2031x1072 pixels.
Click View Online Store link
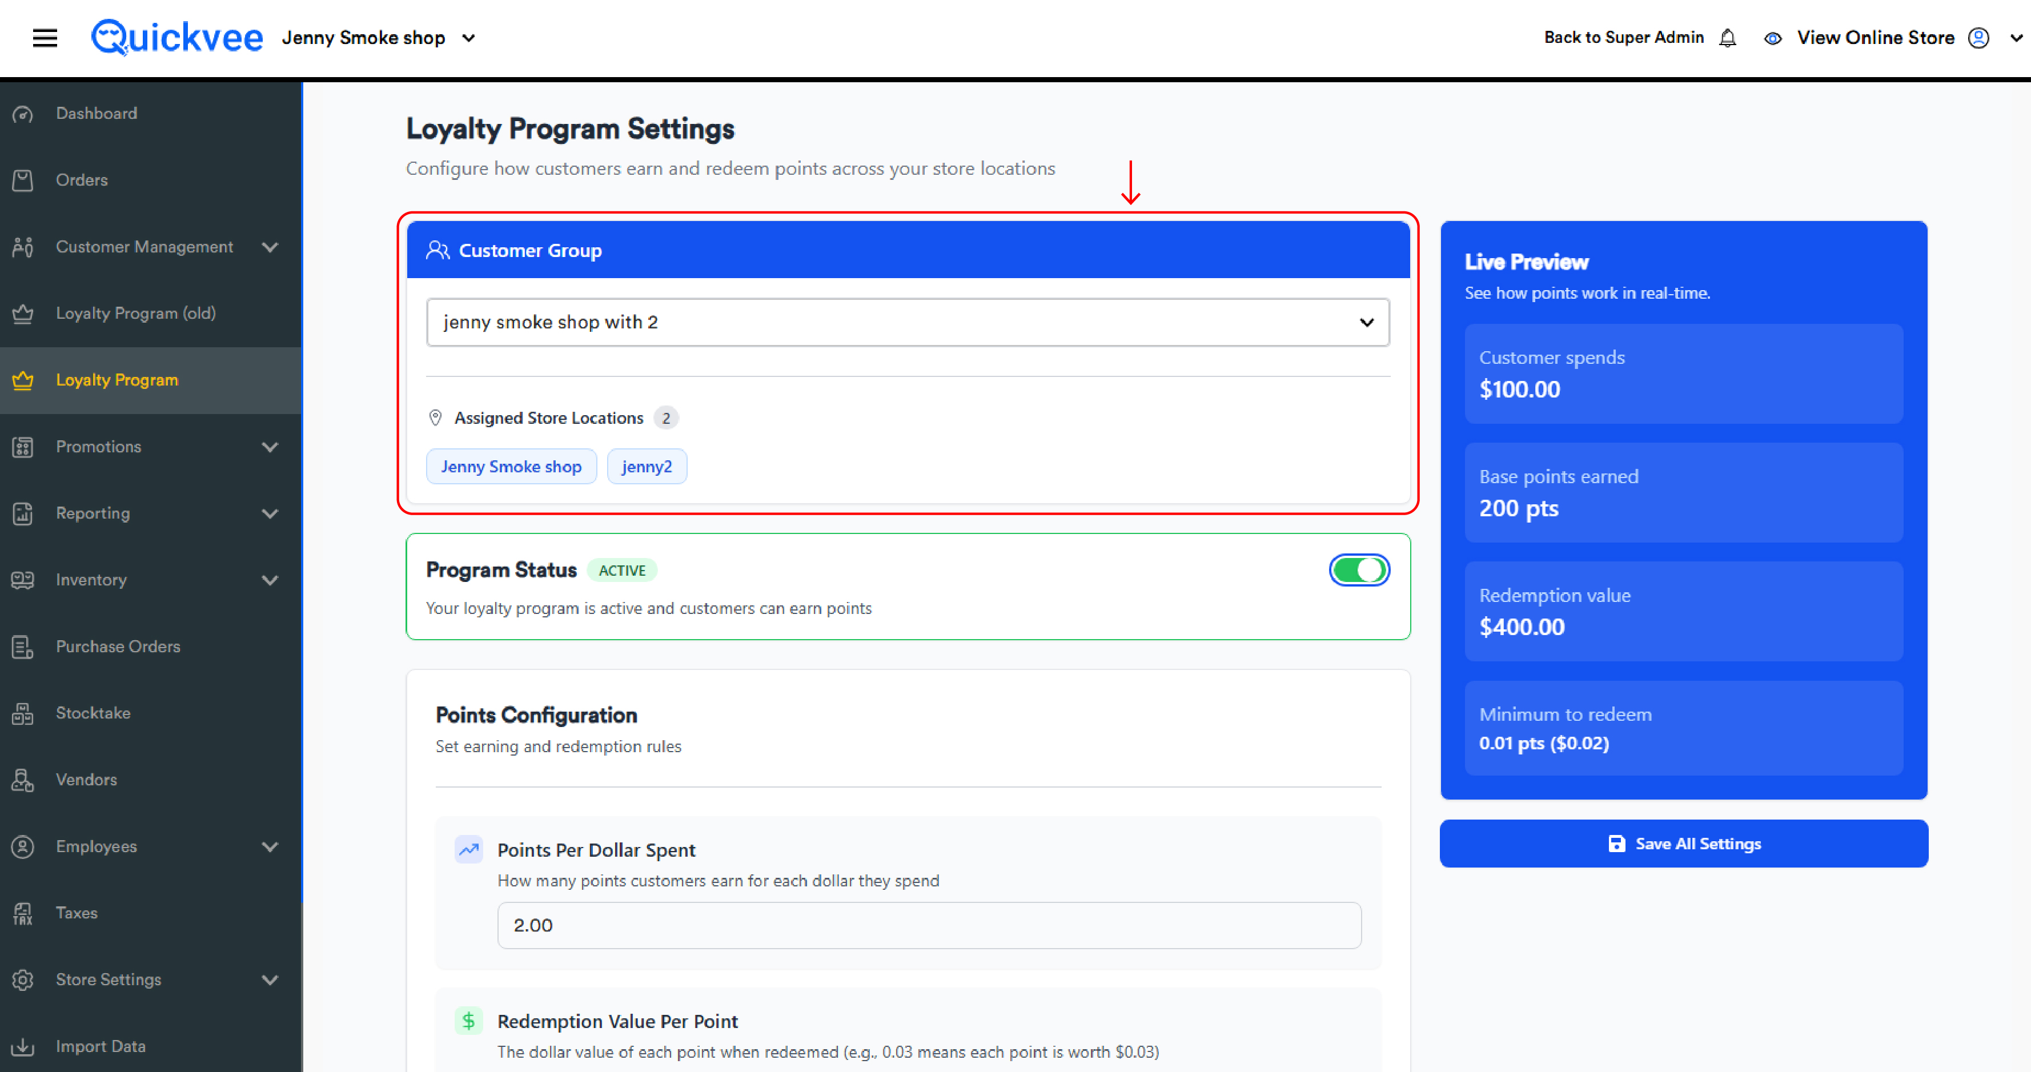[x=1875, y=38]
